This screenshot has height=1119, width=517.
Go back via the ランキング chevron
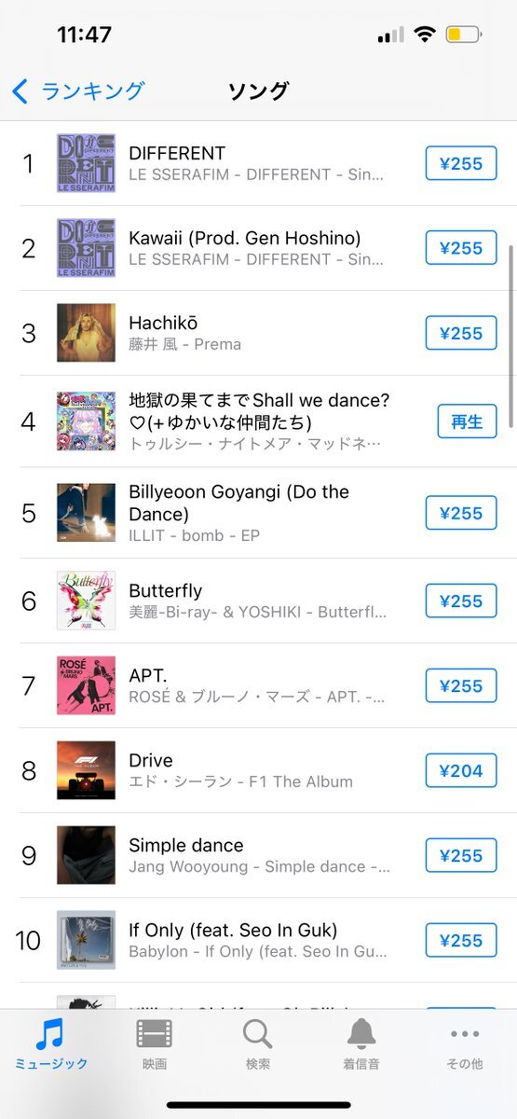[x=20, y=90]
